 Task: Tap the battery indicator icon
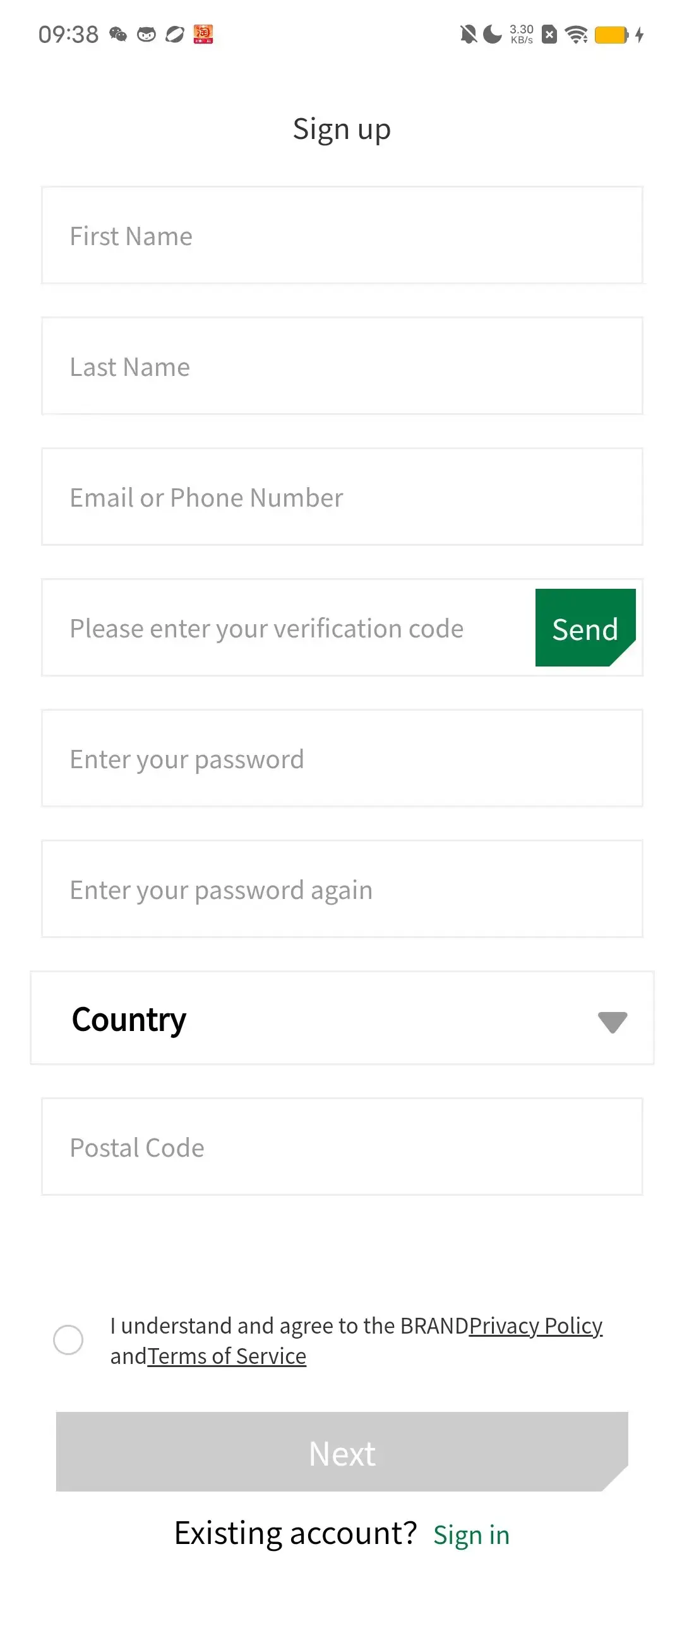[611, 35]
